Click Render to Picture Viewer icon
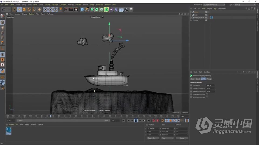The width and height of the screenshot is (259, 145). [x=71, y=10]
